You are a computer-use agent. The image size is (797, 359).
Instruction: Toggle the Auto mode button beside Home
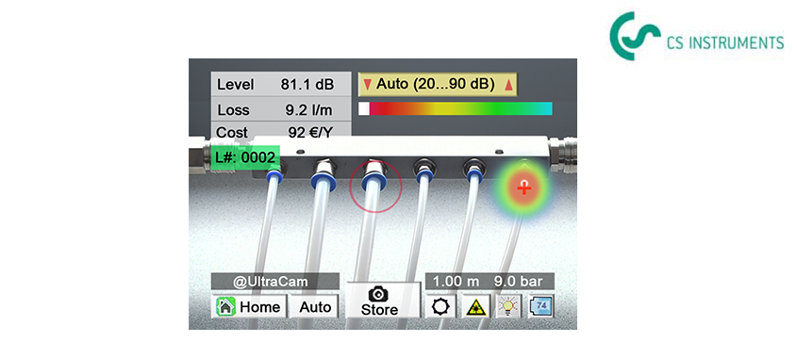coord(315,306)
